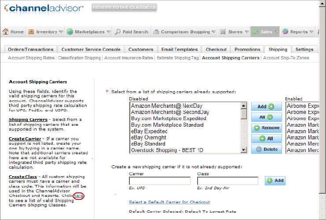The image size is (326, 220).
Task: Click the page vertical scrollbar thumb
Action: coord(322,101)
